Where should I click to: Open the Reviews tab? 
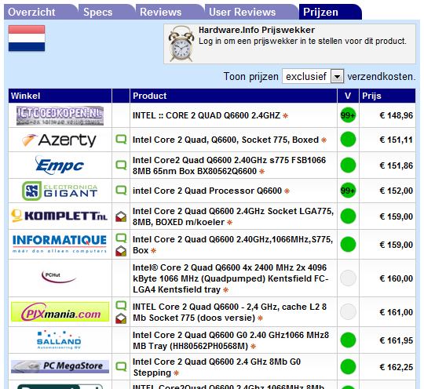pos(170,12)
